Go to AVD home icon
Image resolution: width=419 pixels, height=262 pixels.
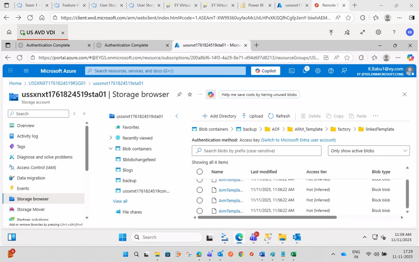pyautogui.click(x=9, y=32)
